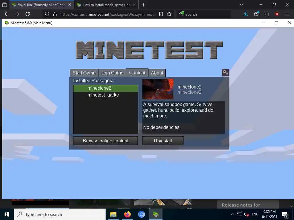The image size is (294, 220).
Task: Click the Firefox Search field
Action: point(204,14)
